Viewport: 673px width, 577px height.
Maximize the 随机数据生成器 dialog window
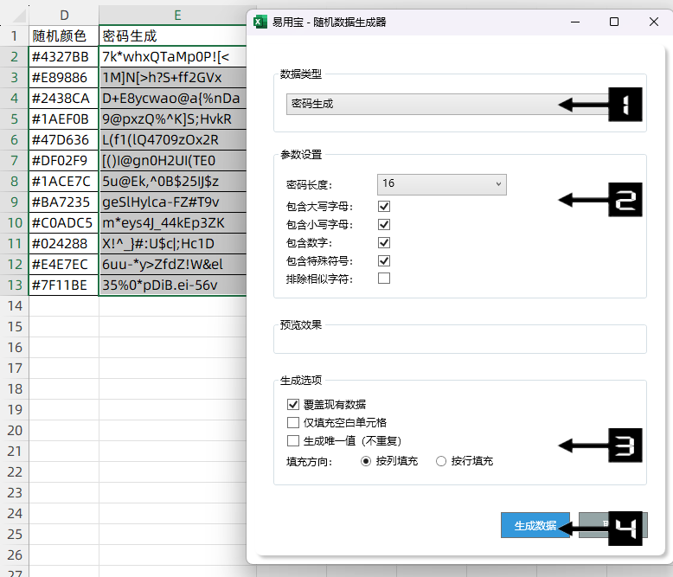click(613, 22)
